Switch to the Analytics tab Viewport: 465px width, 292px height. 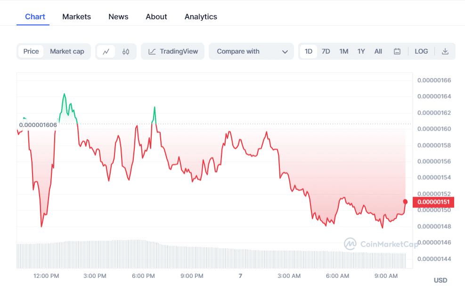pos(201,17)
